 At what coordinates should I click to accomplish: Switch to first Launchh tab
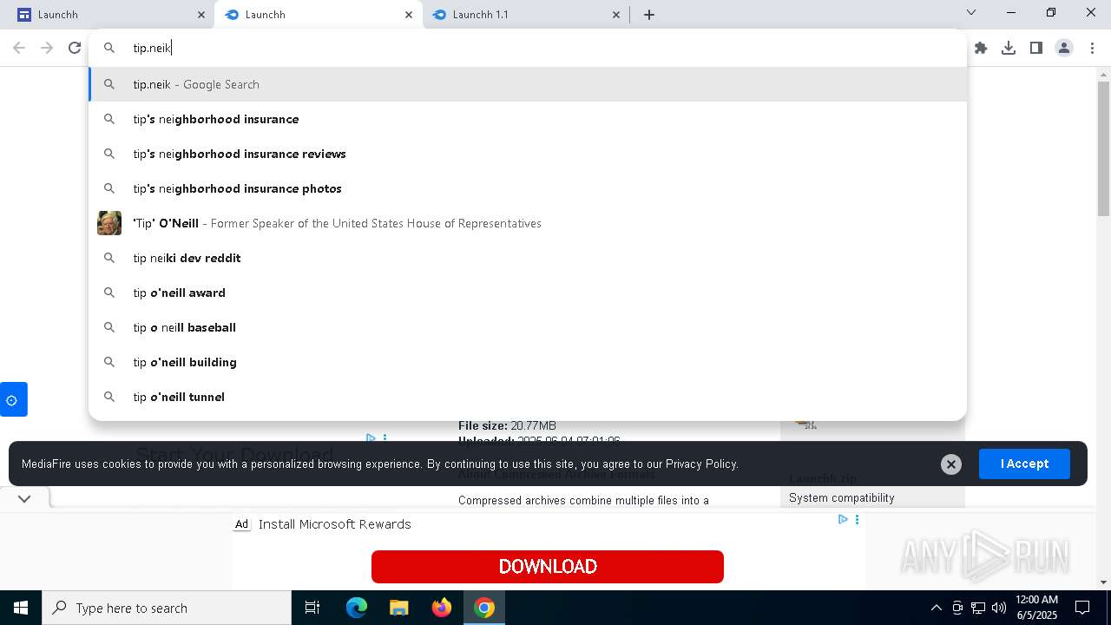click(x=108, y=15)
